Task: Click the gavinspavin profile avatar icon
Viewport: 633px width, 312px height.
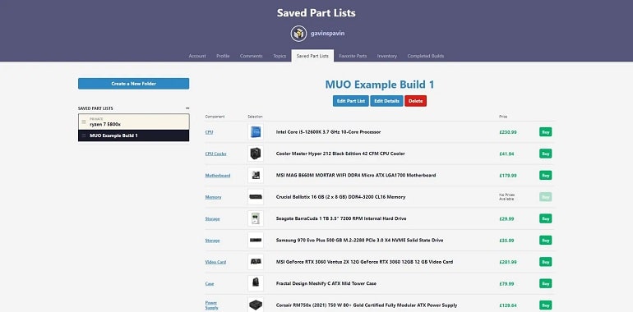Action: point(298,34)
